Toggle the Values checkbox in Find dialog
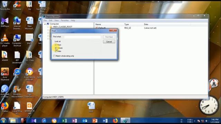The image size is (221, 124). pos(56,48)
